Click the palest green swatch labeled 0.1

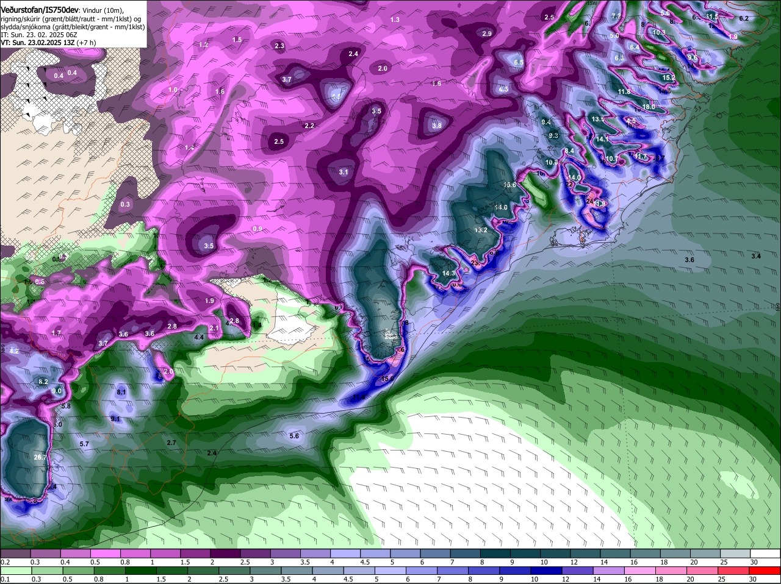(15, 570)
